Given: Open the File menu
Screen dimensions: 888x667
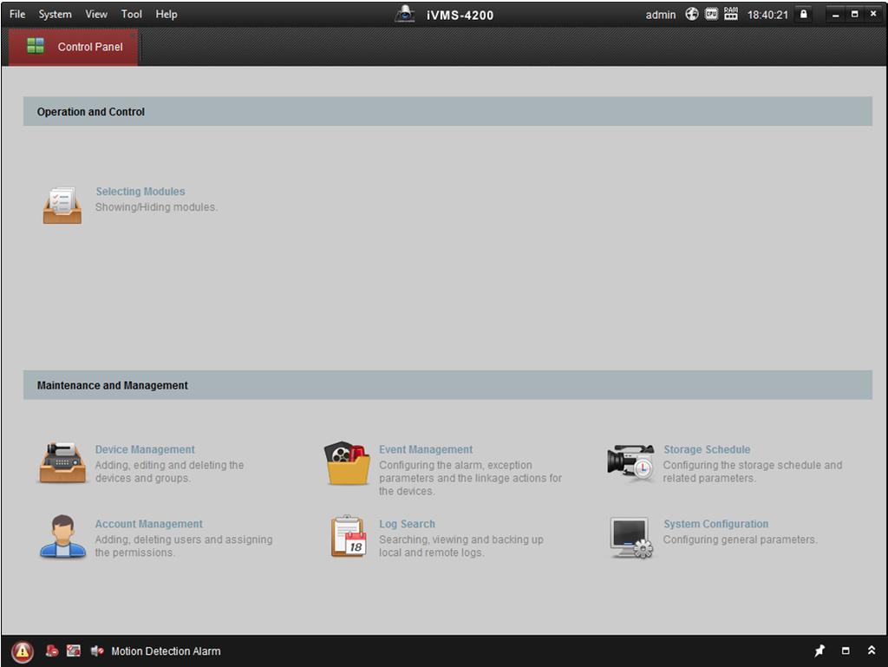Looking at the screenshot, I should (x=17, y=14).
